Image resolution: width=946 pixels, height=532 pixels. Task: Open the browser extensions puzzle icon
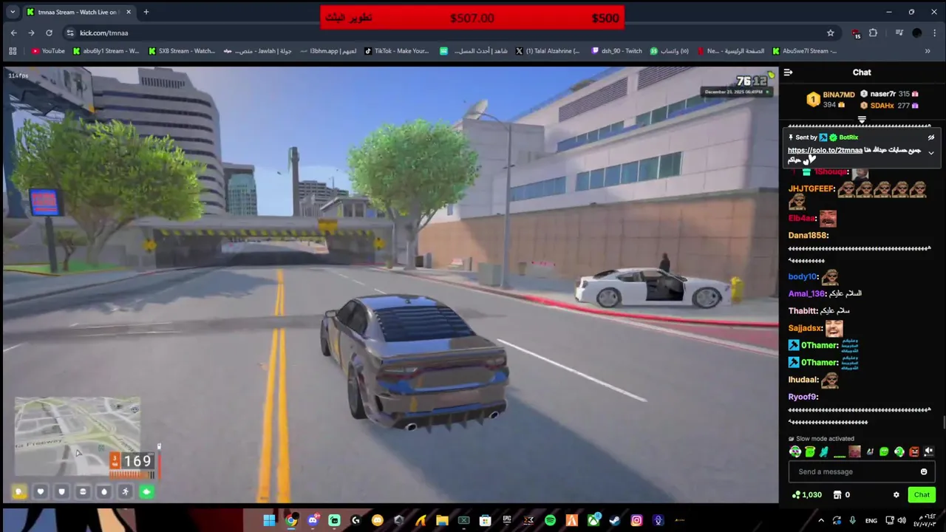[873, 33]
